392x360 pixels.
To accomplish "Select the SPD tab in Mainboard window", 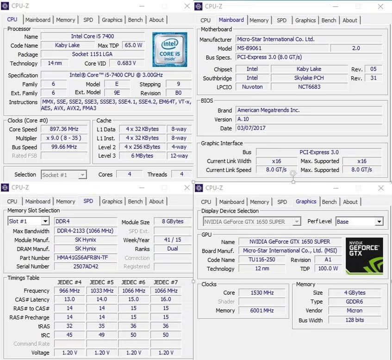I will 281,20.
